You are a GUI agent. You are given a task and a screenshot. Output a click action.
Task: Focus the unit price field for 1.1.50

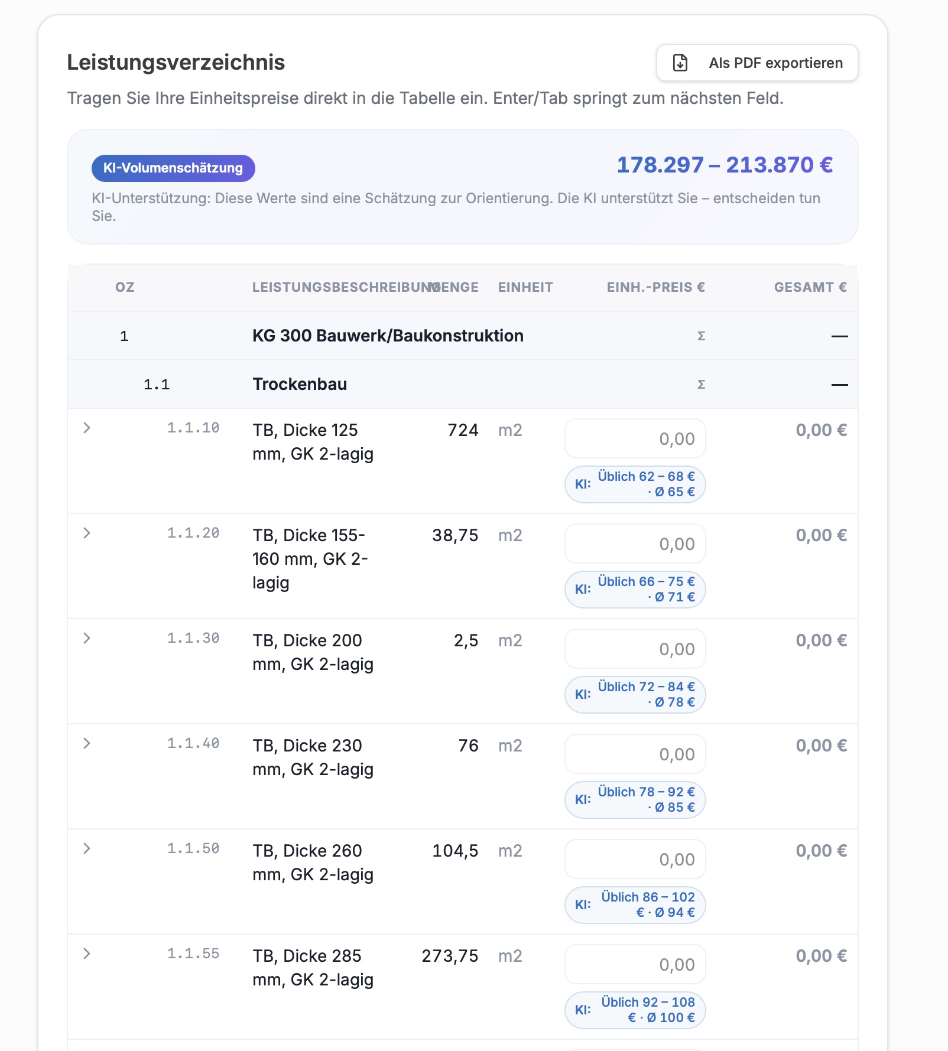[x=635, y=859]
